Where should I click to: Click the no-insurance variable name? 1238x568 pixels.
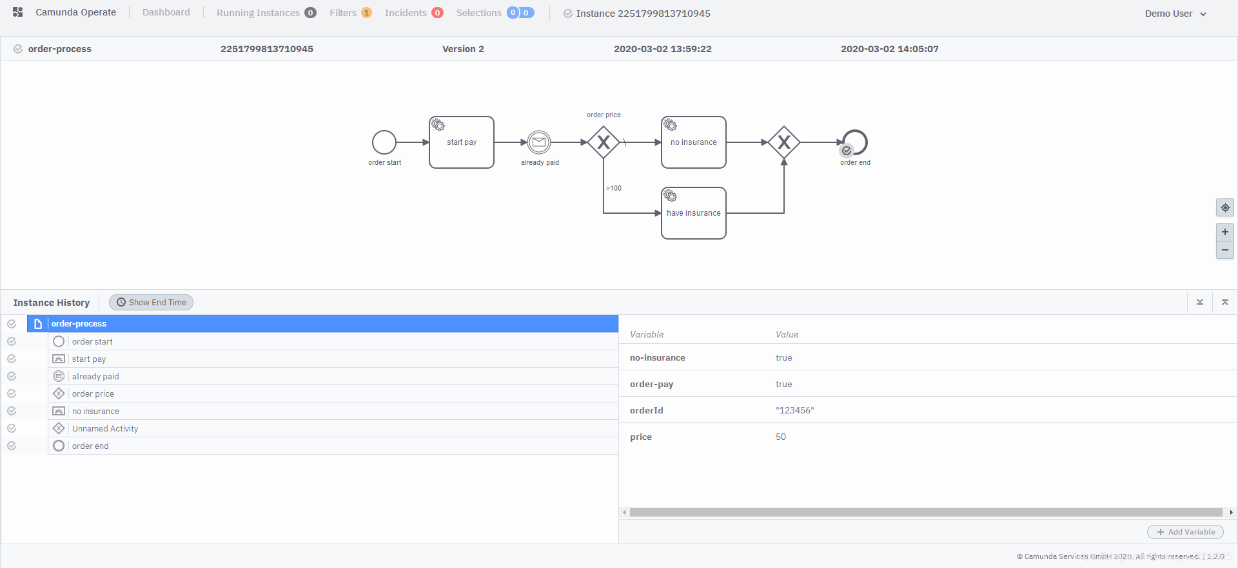[657, 358]
